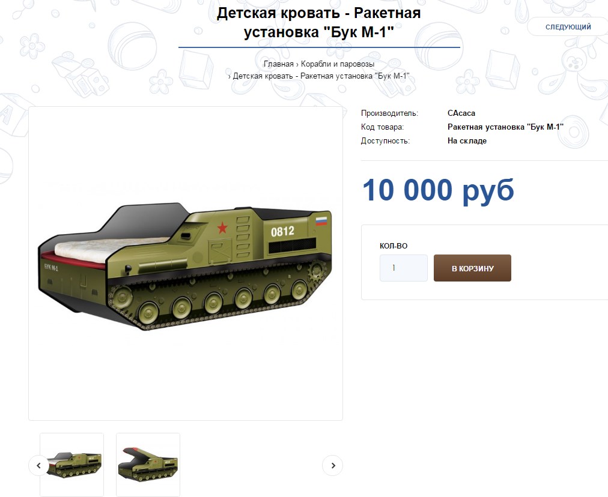Open Корабли и паровозы breadcrumb category
The height and width of the screenshot is (497, 608).
[338, 64]
